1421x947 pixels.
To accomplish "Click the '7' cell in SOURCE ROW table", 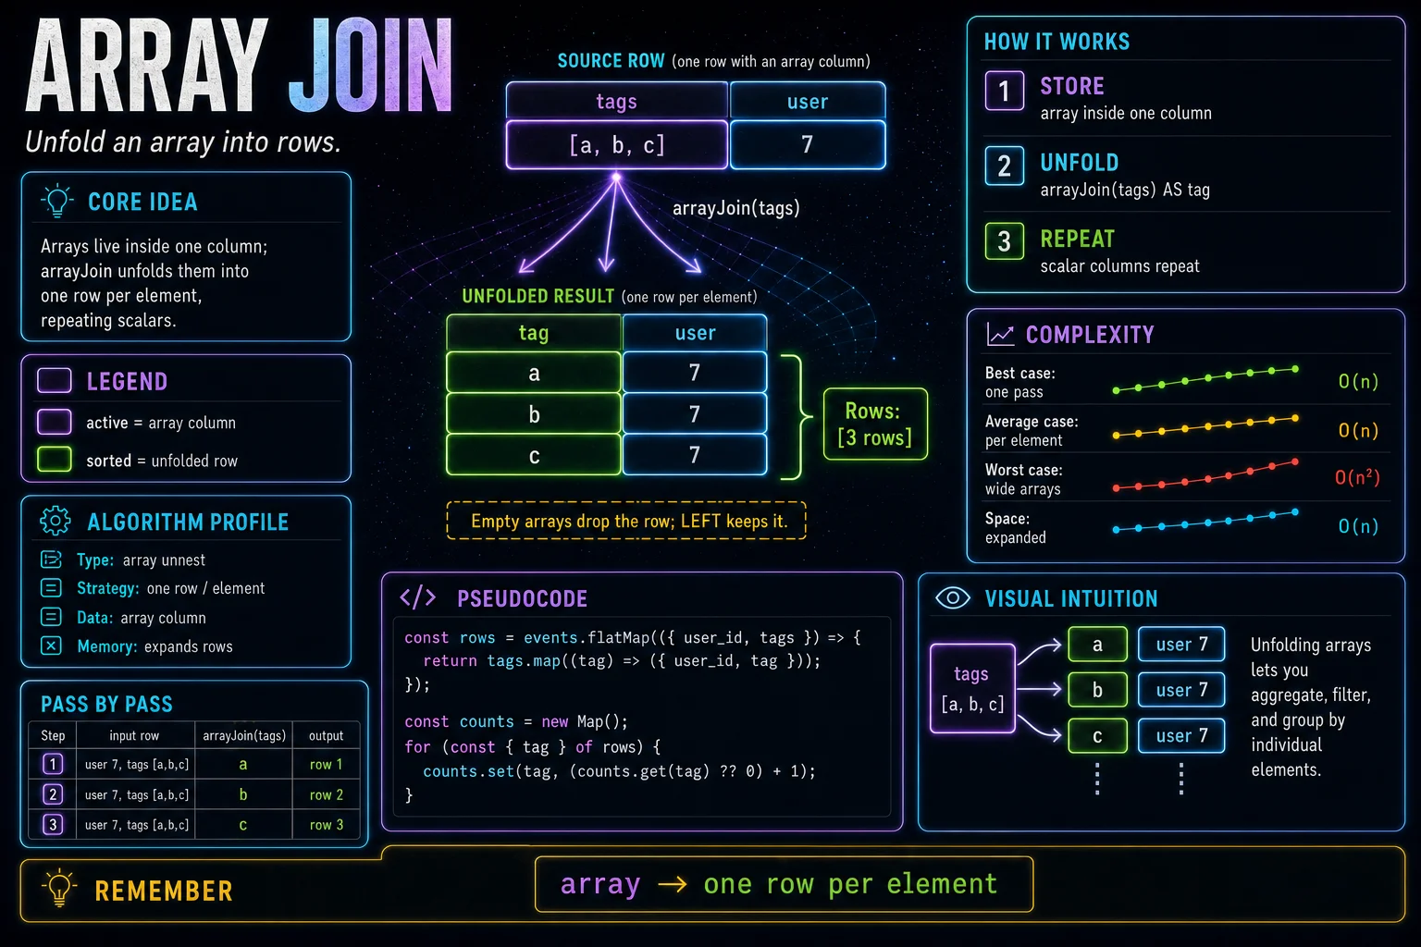I will click(808, 144).
